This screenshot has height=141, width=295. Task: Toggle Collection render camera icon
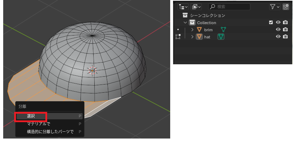(285, 22)
